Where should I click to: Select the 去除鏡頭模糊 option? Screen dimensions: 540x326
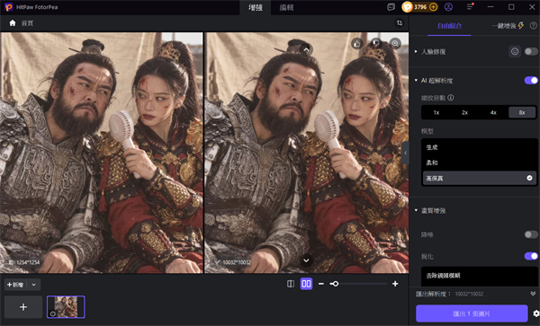tap(479, 275)
